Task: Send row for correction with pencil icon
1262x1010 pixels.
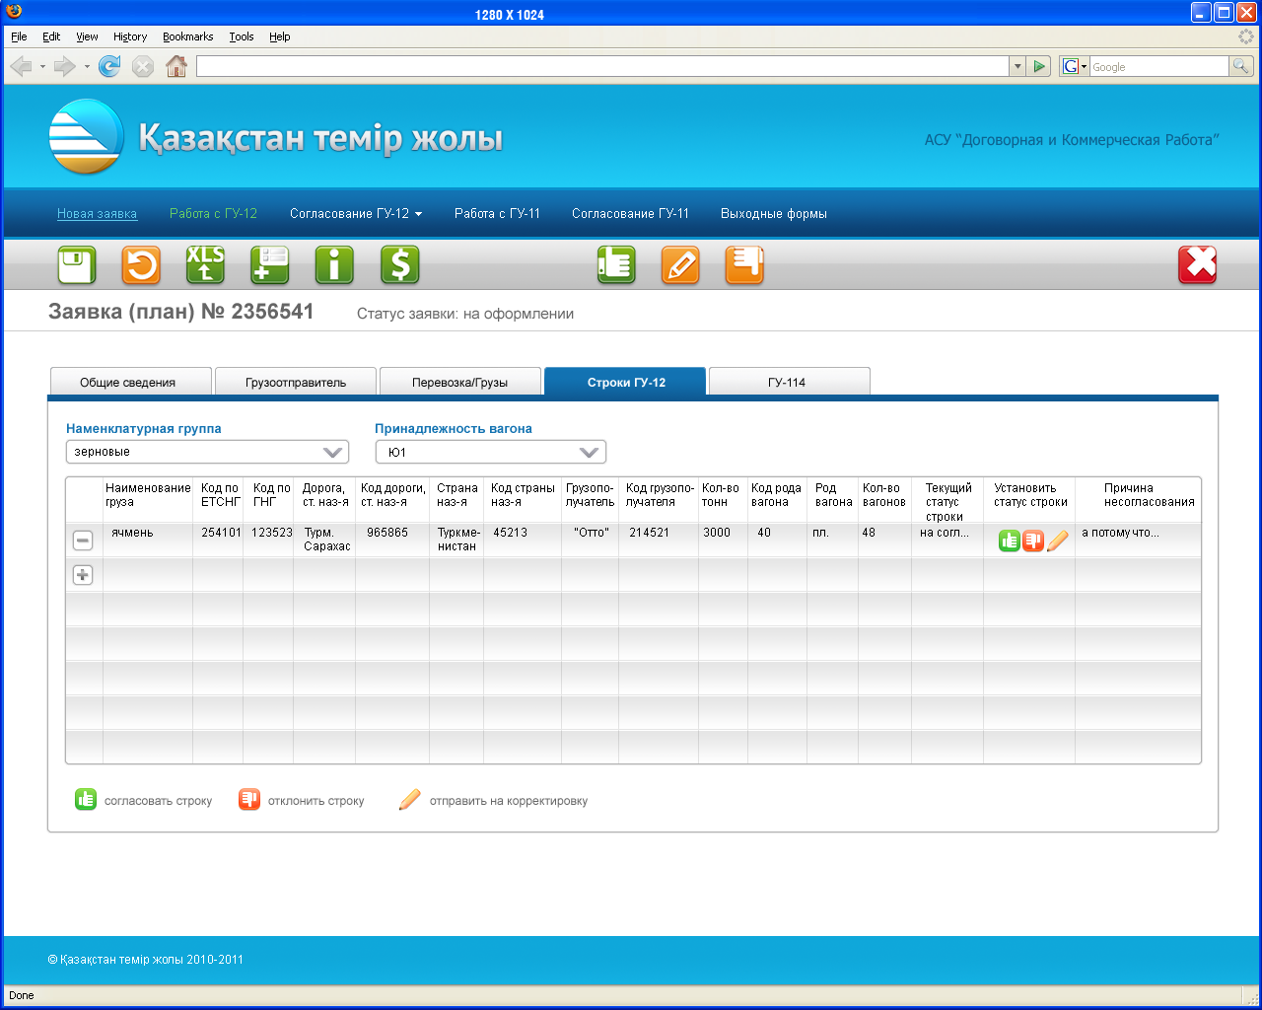Action: click(x=1057, y=541)
